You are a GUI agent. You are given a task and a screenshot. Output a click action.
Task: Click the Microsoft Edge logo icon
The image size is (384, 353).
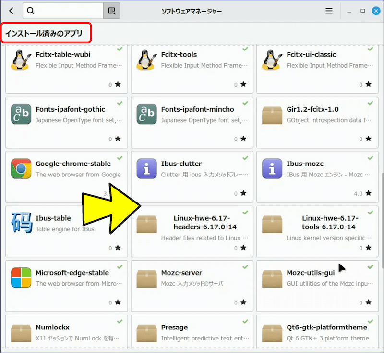click(21, 278)
